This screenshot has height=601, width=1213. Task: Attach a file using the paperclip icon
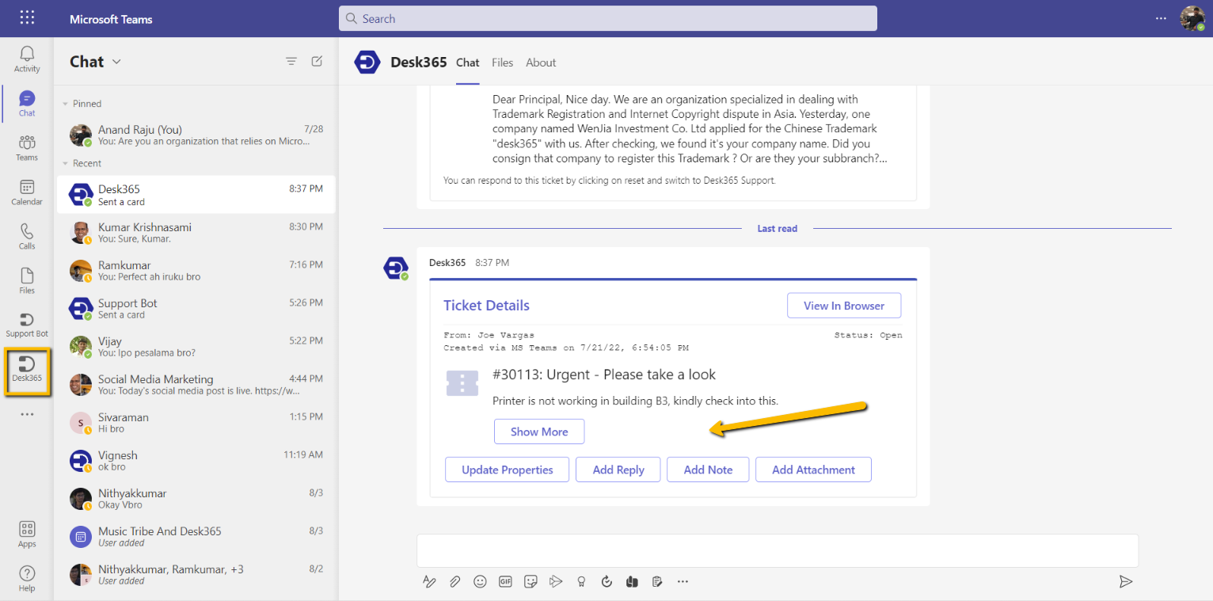coord(454,581)
